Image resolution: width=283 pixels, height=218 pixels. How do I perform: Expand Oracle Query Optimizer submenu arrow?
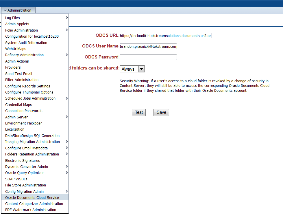point(67,173)
